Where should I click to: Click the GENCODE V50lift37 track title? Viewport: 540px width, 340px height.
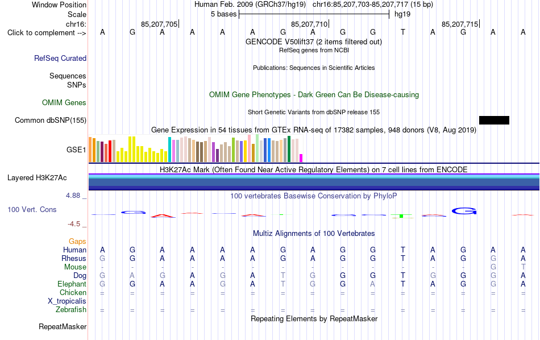[314, 42]
